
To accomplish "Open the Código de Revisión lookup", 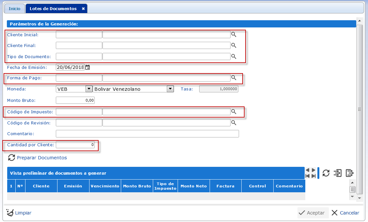I will tap(233, 123).
